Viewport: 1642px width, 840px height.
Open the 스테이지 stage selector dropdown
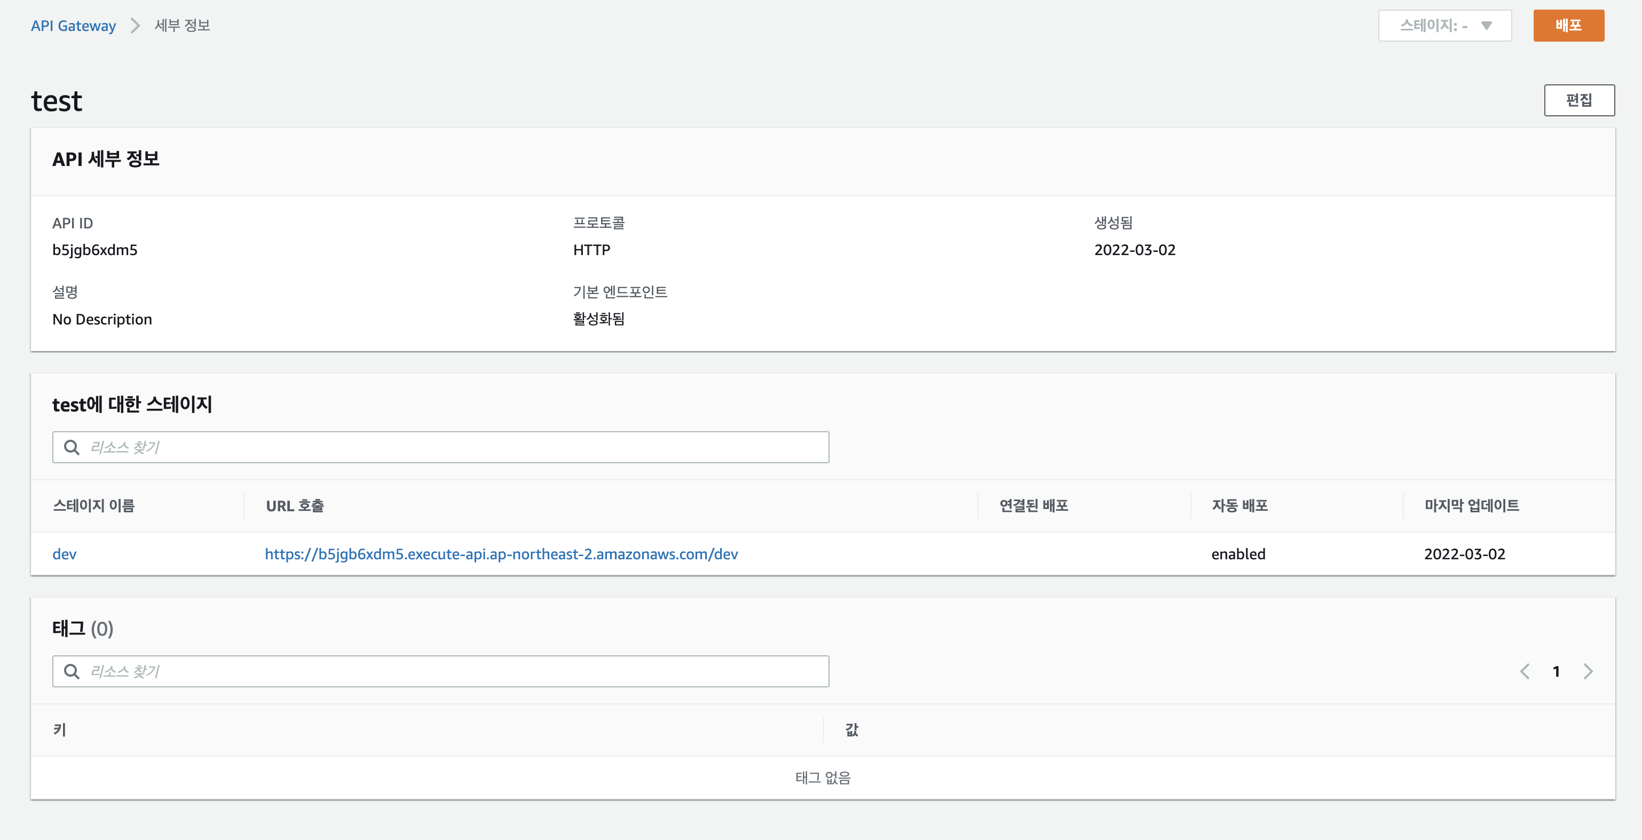[1444, 26]
